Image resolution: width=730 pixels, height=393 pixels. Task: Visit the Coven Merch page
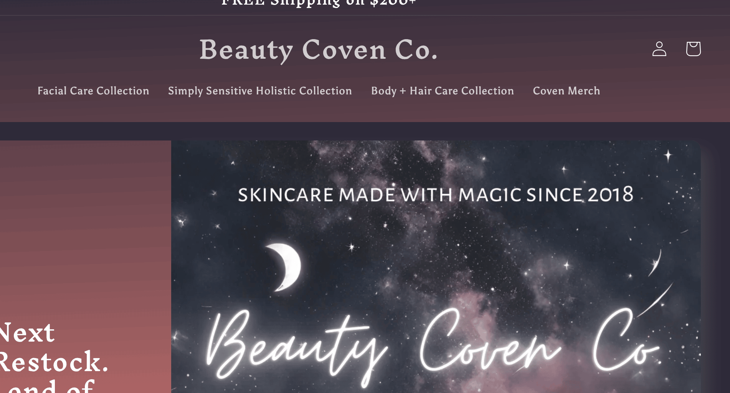pos(566,91)
